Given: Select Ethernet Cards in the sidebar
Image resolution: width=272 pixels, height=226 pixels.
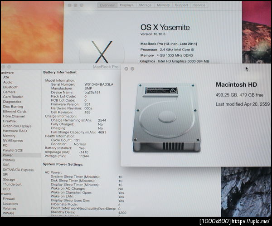Looking at the screenshot, I should point(15,111).
